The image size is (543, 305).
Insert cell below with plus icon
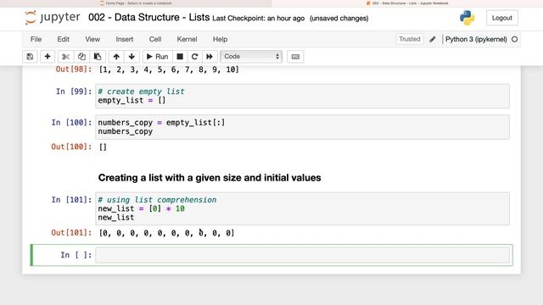48,57
